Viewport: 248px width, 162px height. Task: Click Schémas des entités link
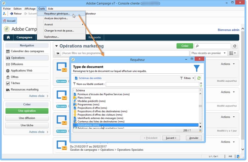click(90, 78)
